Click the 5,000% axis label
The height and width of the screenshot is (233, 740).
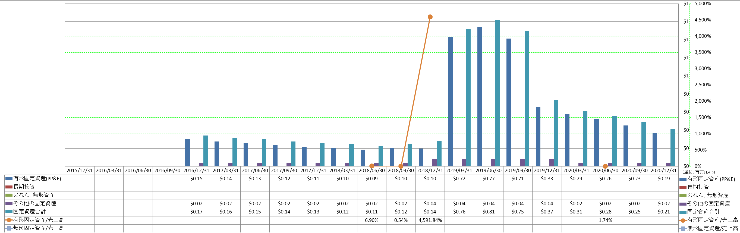703,4
